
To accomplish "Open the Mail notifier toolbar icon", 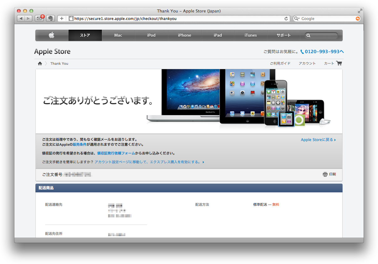I will point(39,18).
